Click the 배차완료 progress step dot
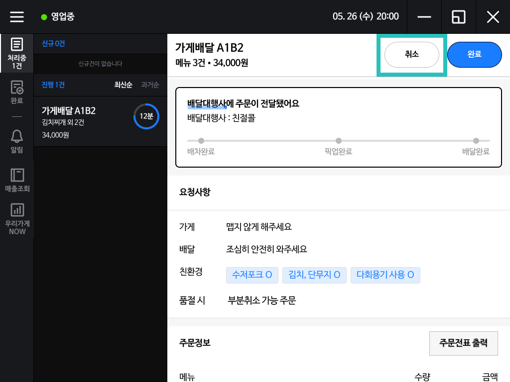Image resolution: width=510 pixels, height=382 pixels. click(201, 141)
